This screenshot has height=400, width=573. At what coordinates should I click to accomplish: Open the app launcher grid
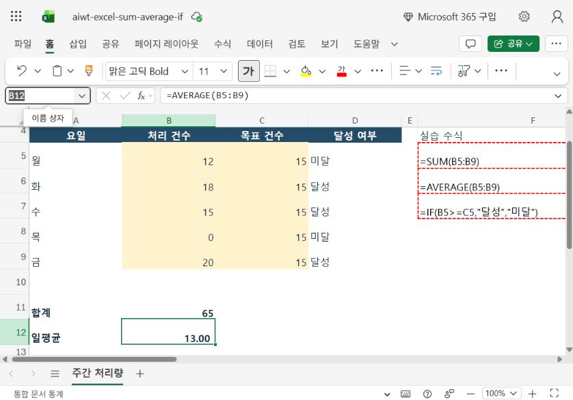16,16
